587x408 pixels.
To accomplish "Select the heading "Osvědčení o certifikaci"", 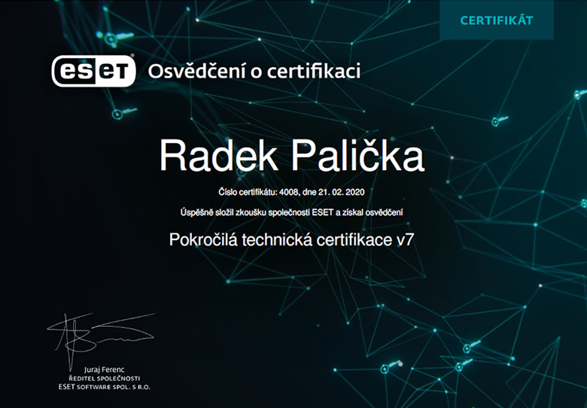I will (x=254, y=71).
